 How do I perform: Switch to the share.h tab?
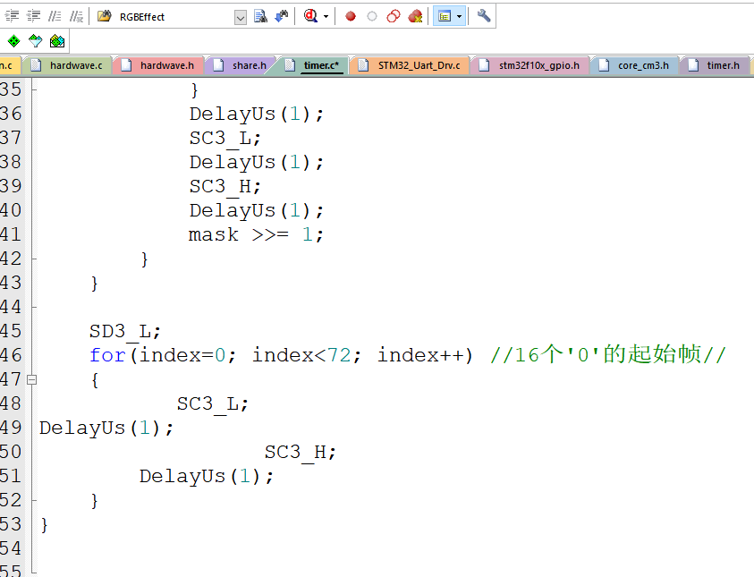(x=241, y=65)
